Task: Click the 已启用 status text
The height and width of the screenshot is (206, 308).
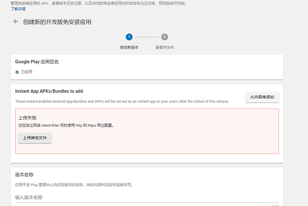Action: click(x=27, y=72)
